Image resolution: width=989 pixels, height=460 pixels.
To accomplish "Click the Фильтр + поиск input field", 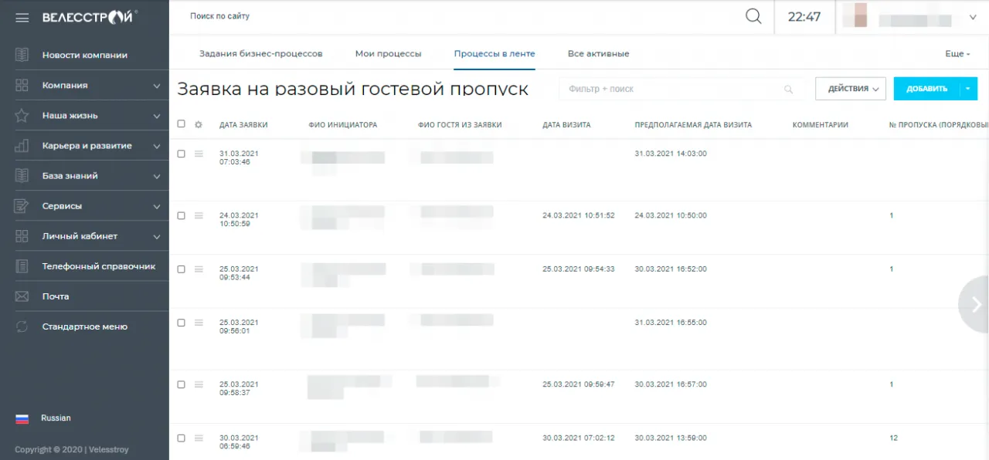I will pos(672,89).
